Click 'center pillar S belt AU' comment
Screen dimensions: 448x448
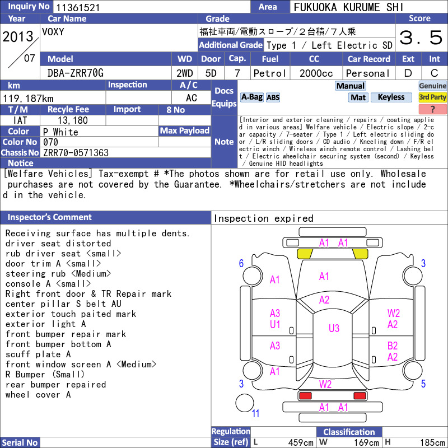[x=63, y=304]
